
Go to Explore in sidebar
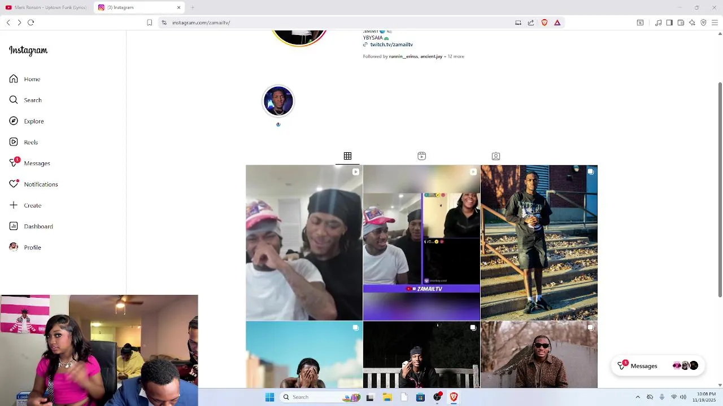click(27, 121)
